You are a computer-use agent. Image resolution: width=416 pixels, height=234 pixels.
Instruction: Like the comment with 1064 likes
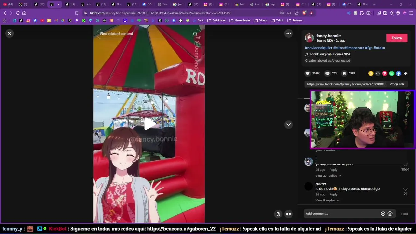(405, 165)
